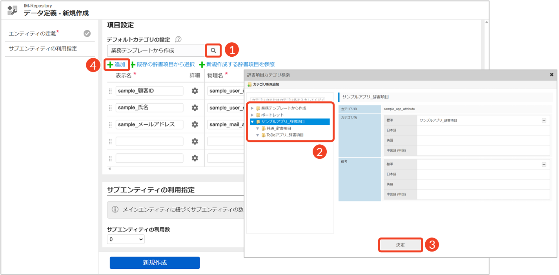
Task: Click the category ID or name search field
Action: pos(288,100)
